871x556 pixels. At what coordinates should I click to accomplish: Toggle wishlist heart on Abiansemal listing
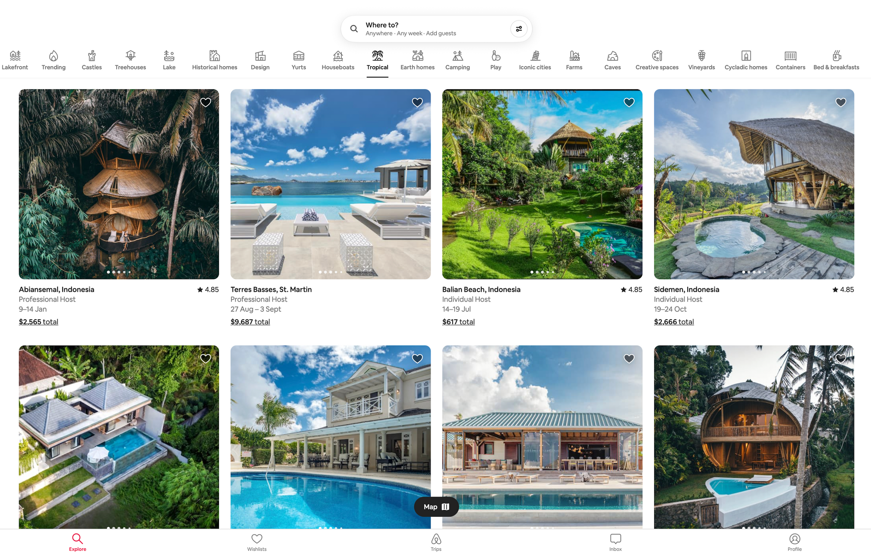coord(206,101)
